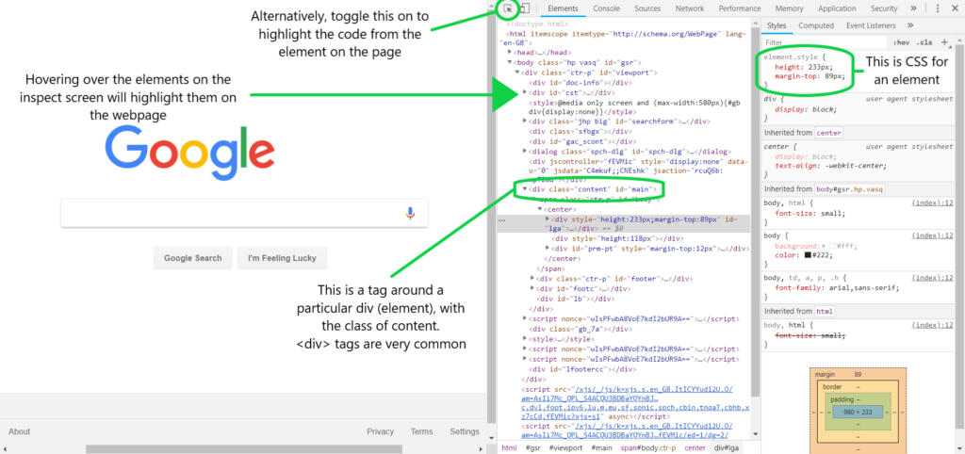This screenshot has height=454, width=965.
Task: Open the Performance tab
Action: [x=740, y=8]
